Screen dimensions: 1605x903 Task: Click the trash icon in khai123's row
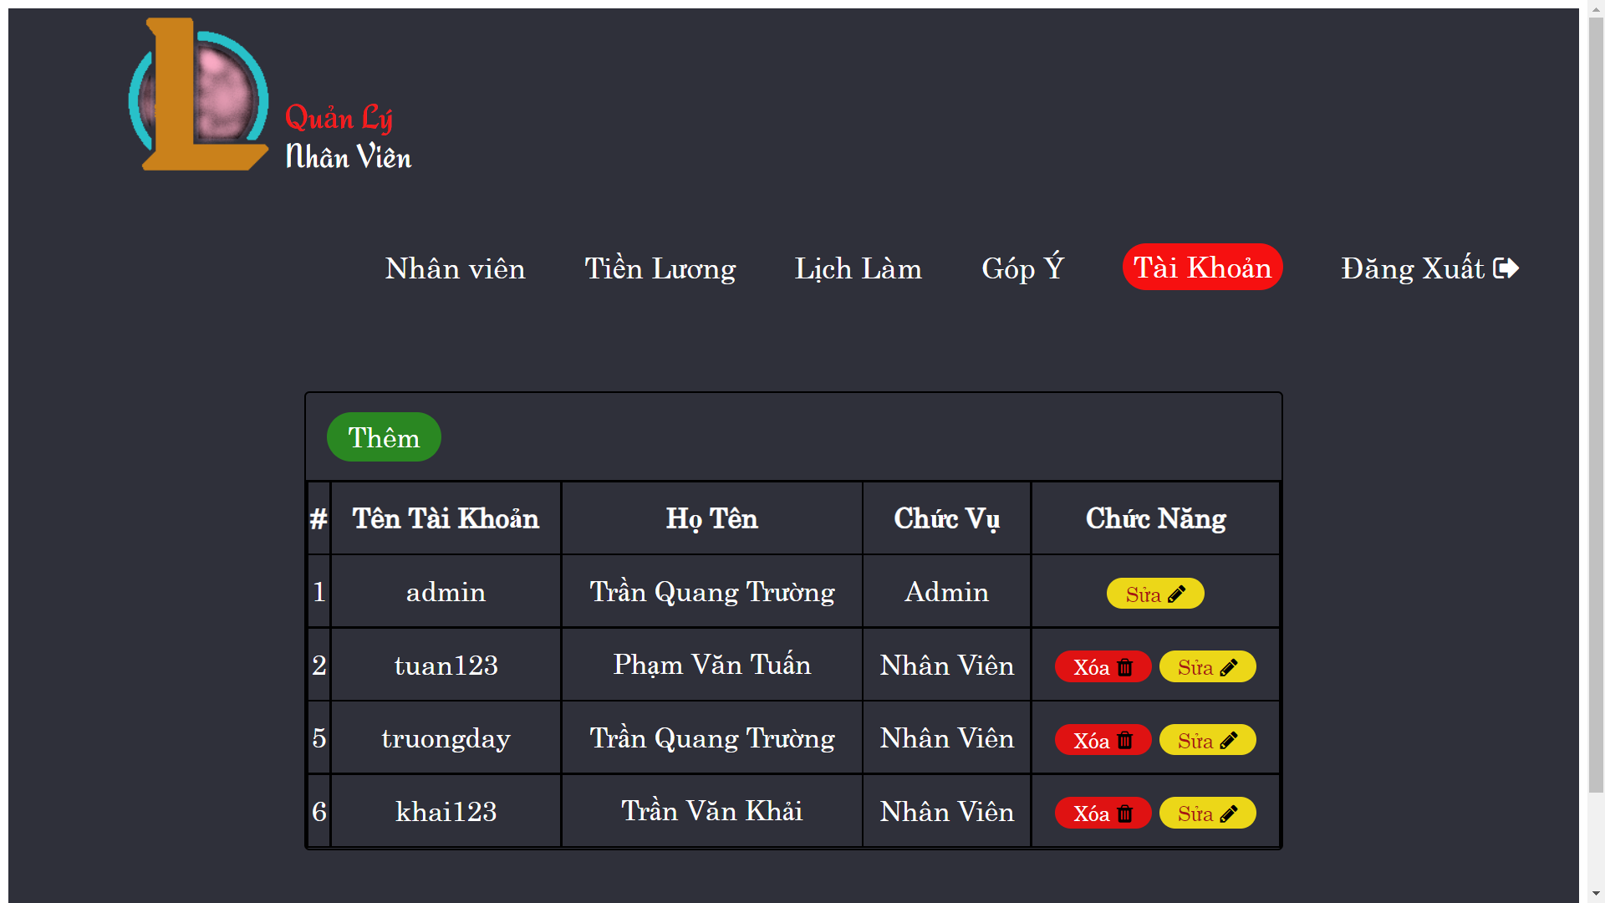click(1124, 812)
